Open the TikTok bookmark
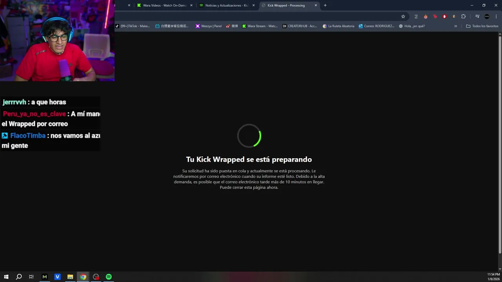This screenshot has height=282, width=502. click(x=133, y=26)
